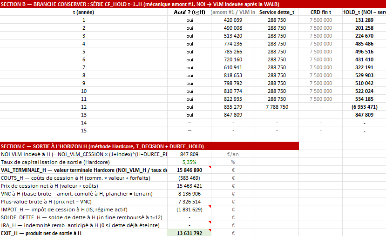This screenshot has width=386, height=236.
Task: Select '€/an' unit cell
Action: click(233, 154)
